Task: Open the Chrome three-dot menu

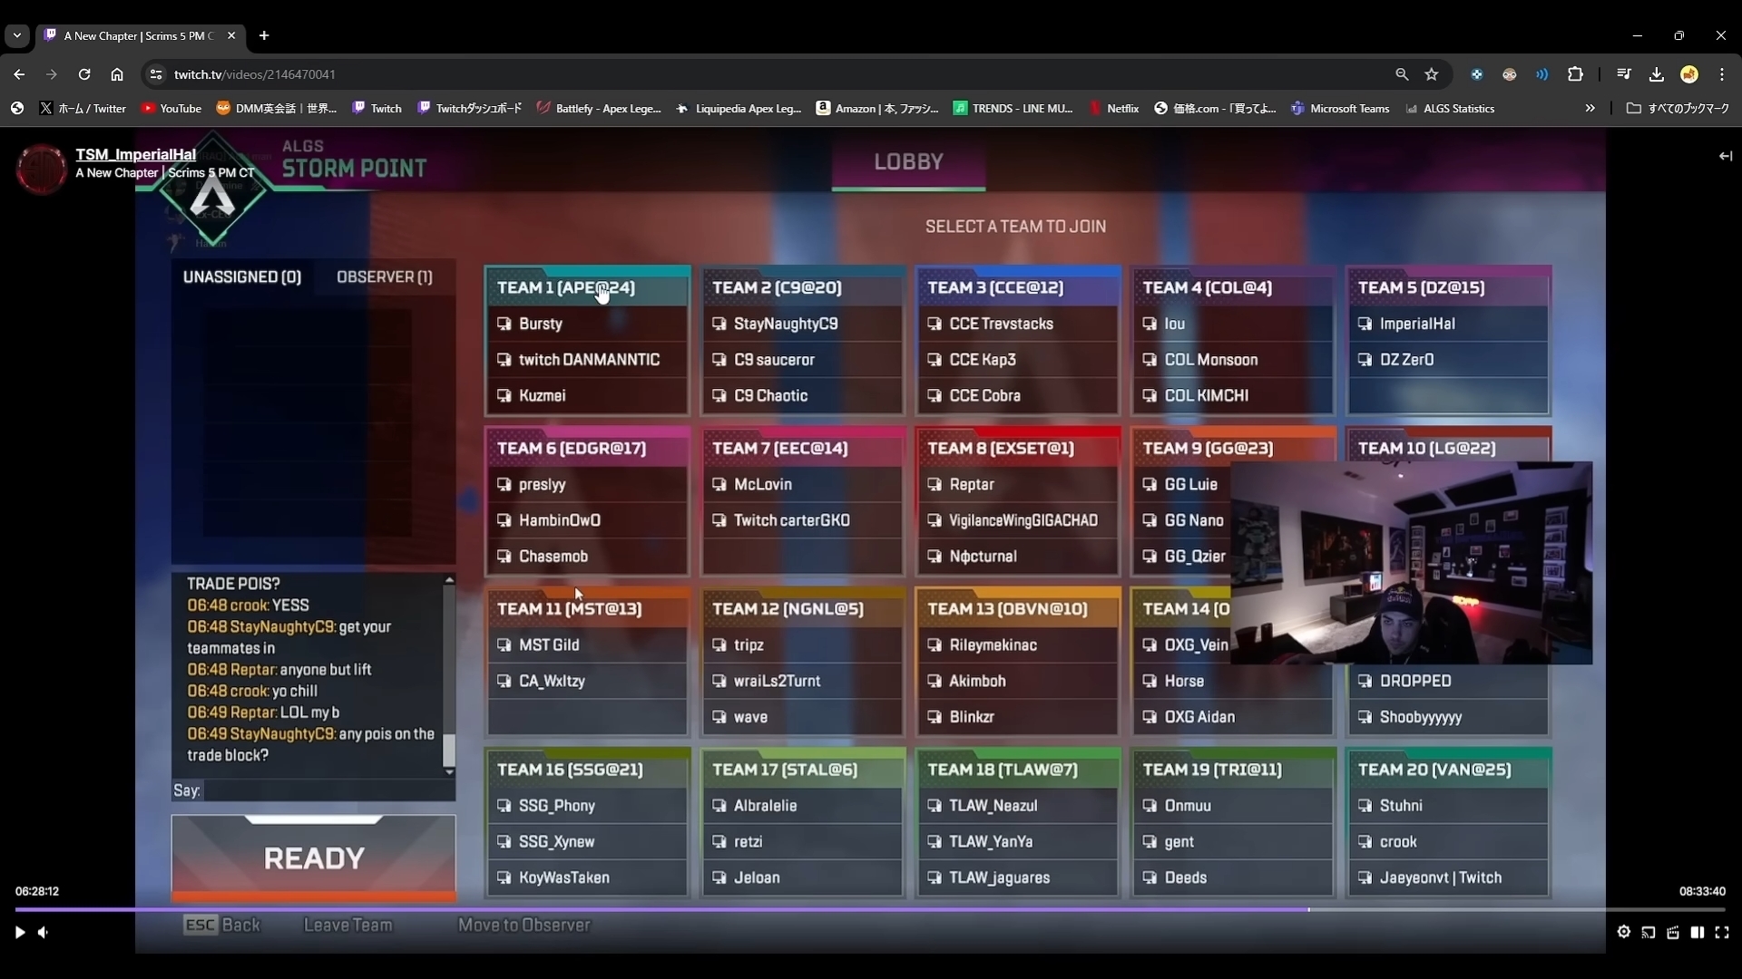Action: [1721, 74]
